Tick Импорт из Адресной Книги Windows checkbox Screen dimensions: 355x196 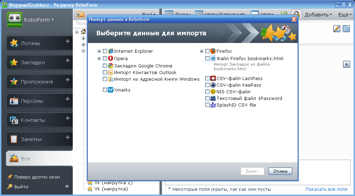coord(105,79)
